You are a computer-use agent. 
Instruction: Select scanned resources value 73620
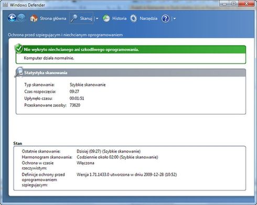[75, 105]
